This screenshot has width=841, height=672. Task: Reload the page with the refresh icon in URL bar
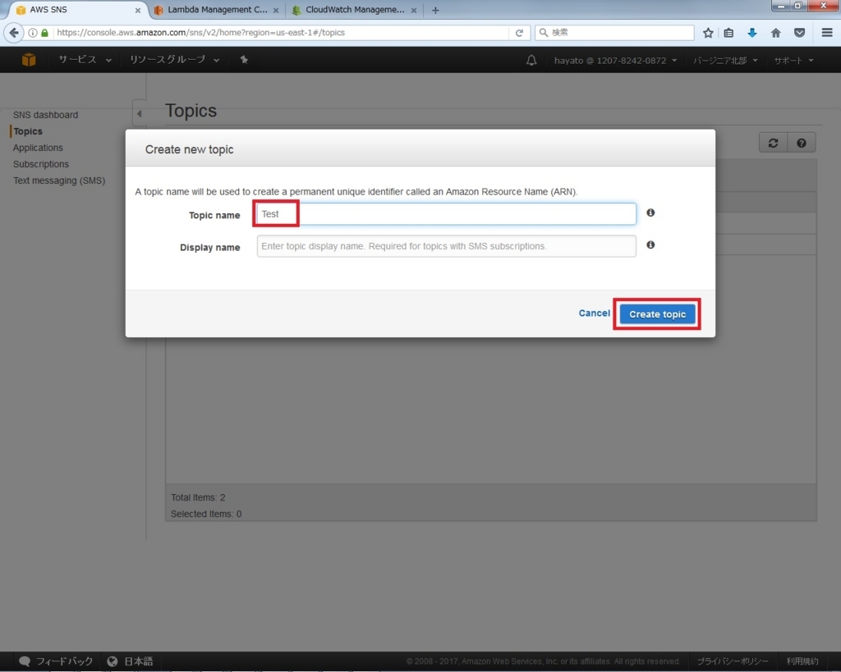[519, 33]
